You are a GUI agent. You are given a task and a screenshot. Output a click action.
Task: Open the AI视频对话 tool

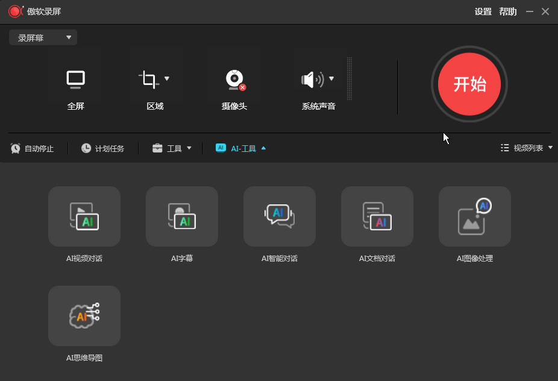click(84, 216)
